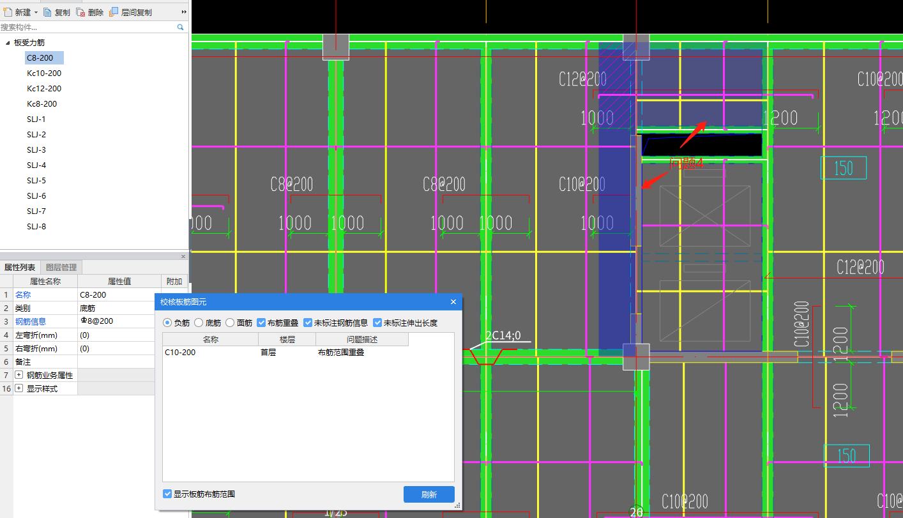Click the 删除 (Delete) toolbar button

[90, 12]
